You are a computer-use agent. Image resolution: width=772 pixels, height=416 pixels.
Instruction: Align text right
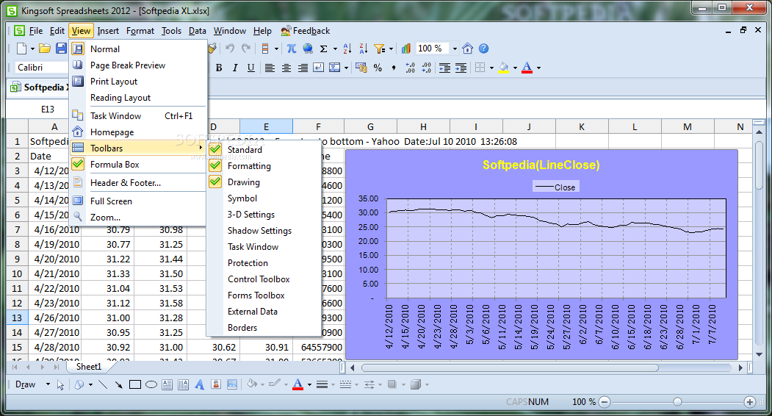303,68
